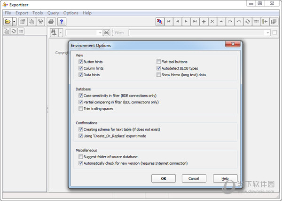This screenshot has height=201, width=282.
Task: Expand the Open button dropdown arrow
Action: (14, 22)
